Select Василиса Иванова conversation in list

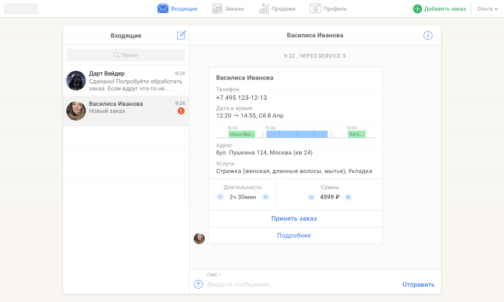126,111
